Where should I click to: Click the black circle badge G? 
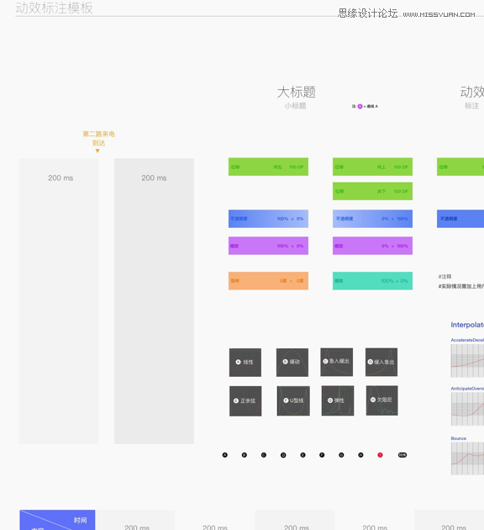coord(341,455)
